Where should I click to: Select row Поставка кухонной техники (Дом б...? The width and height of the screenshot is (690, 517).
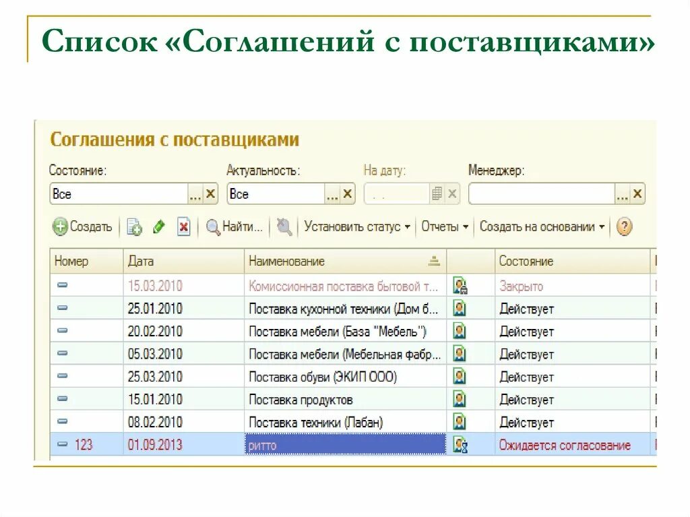click(346, 308)
